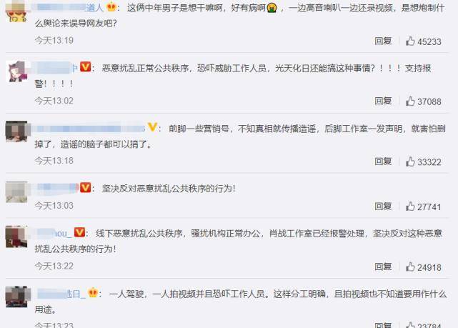Click orange V badge on 13:03 comment
The image size is (458, 328).
(85, 187)
